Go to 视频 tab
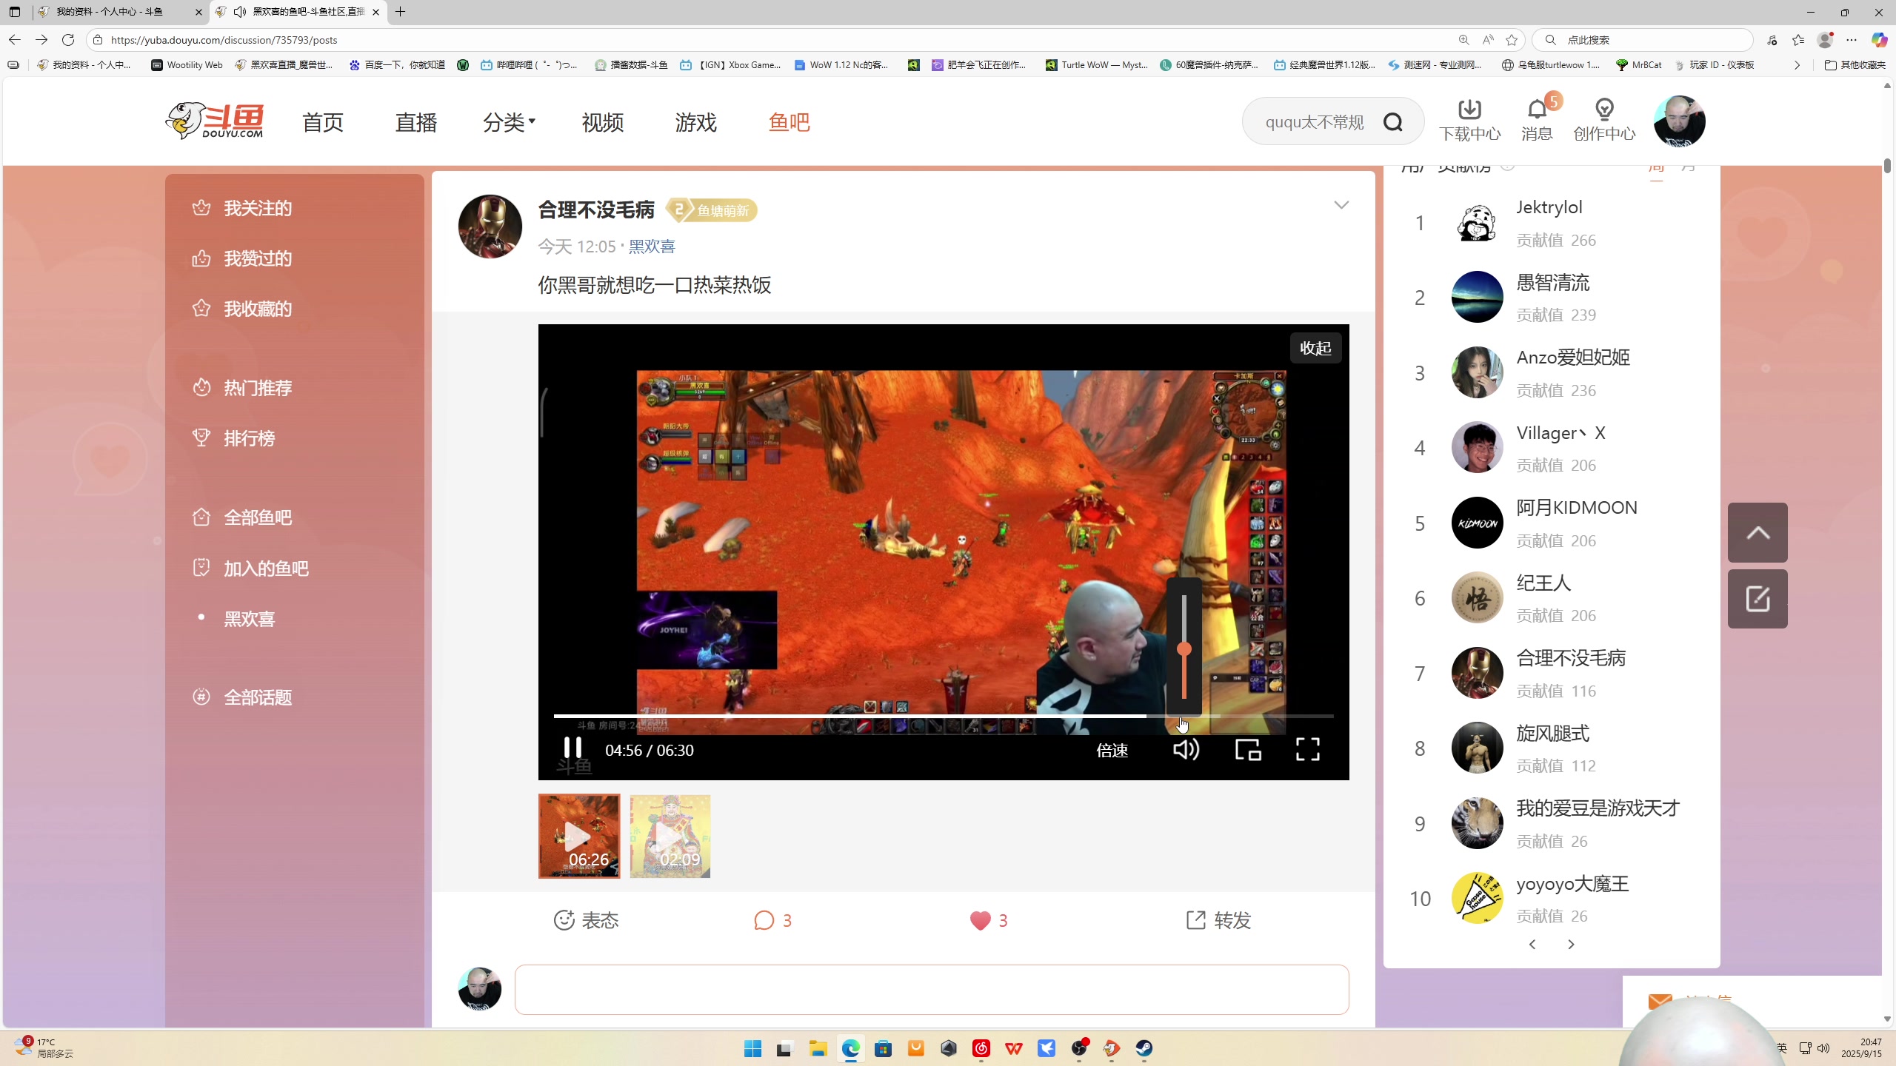This screenshot has width=1896, height=1066. coord(603,122)
